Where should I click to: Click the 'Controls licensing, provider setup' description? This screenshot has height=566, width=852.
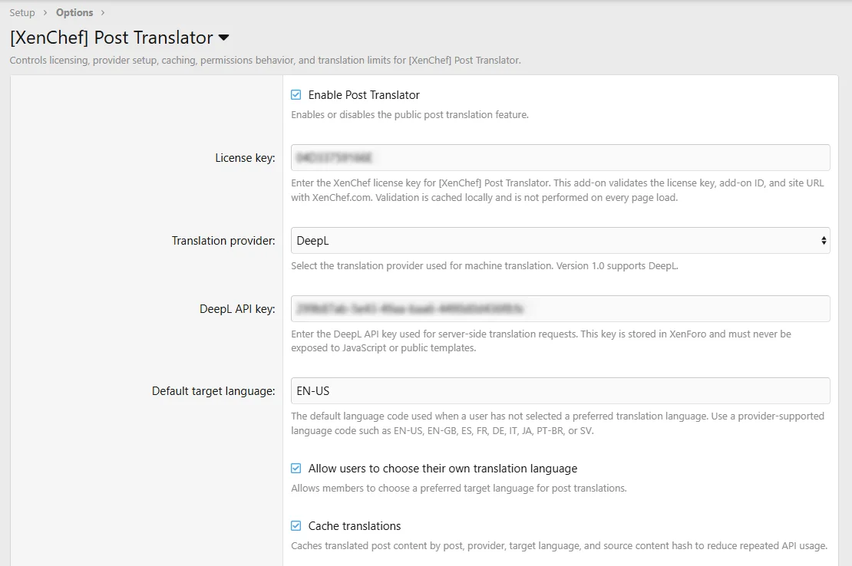point(265,61)
